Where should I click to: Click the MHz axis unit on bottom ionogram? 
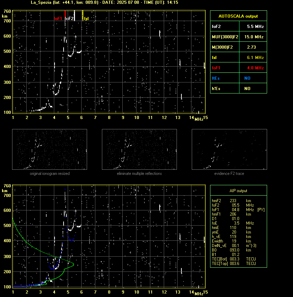199,294
